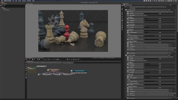Click the first material's black Sheen color swatch
Image resolution: width=178 pixels, height=100 pixels.
(x=160, y=31)
